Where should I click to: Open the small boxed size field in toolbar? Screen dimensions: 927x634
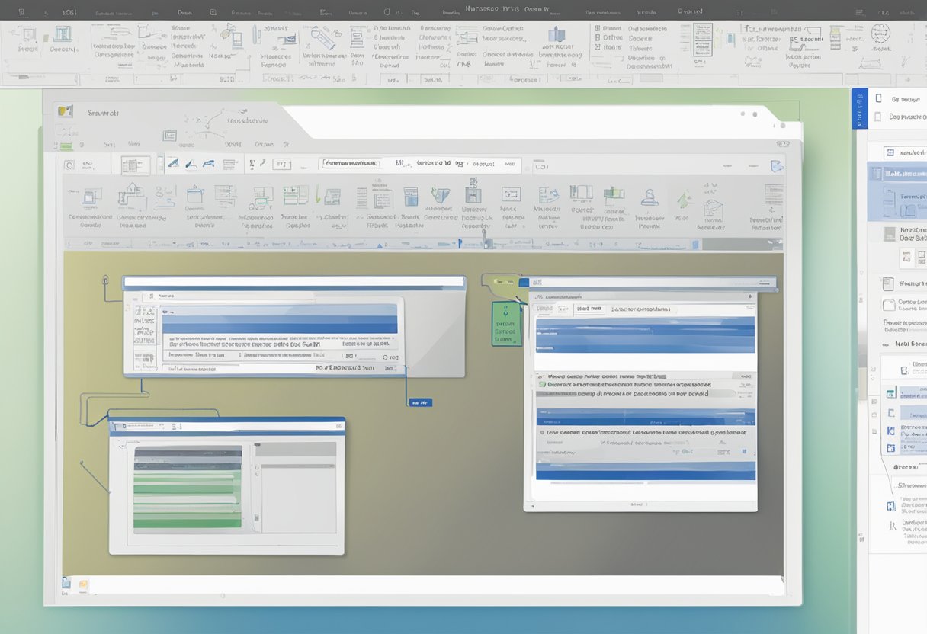(281, 164)
